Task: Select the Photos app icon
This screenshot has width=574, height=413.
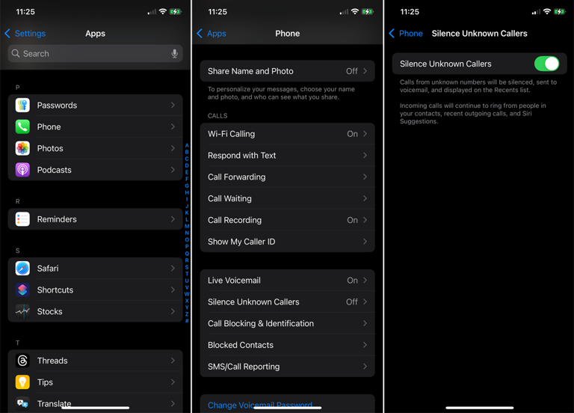Action: [22, 149]
